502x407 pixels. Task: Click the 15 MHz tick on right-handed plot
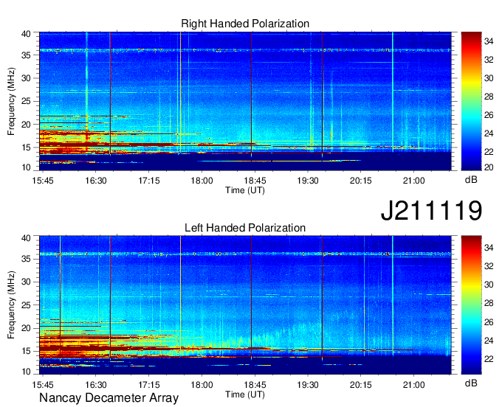tap(26, 147)
